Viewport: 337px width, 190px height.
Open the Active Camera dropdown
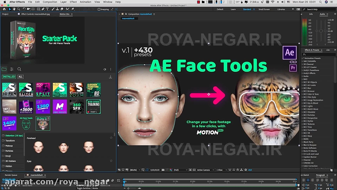206,170
